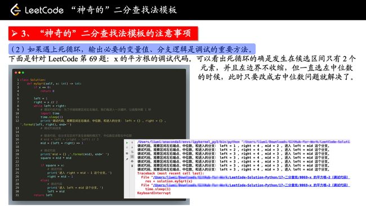Click the console output line with "left = 2"
This screenshot has width=366, height=206.
click(x=233, y=150)
